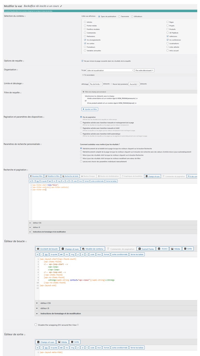Image resolution: width=200 pixels, height=356 pixels.
Task: Select Pas de pagination radio button
Action: [81, 117]
